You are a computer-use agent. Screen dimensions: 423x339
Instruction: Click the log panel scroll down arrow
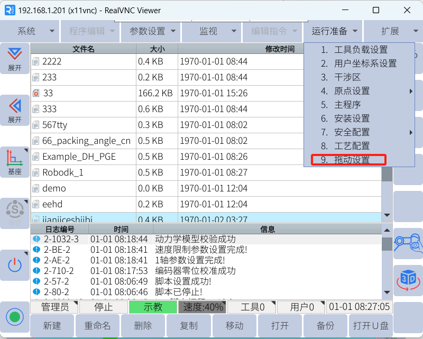pos(387,292)
